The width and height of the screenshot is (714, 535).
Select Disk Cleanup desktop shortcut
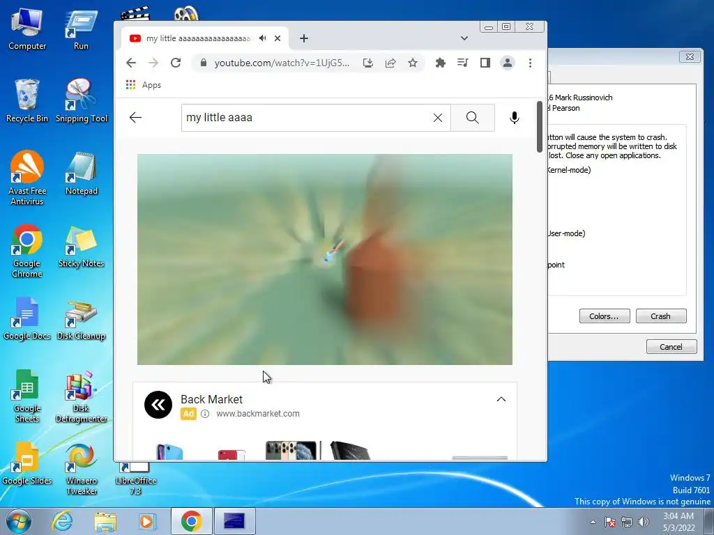(x=82, y=320)
